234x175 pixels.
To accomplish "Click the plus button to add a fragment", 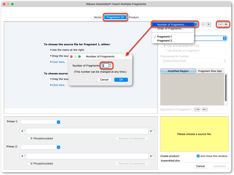I will [226, 24].
